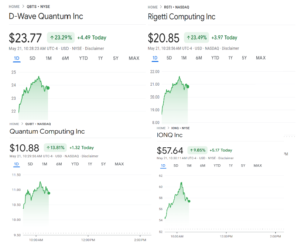Open Disclaimer link under Quantum Computing Inc price
The height and width of the screenshot is (247, 308).
(90, 156)
